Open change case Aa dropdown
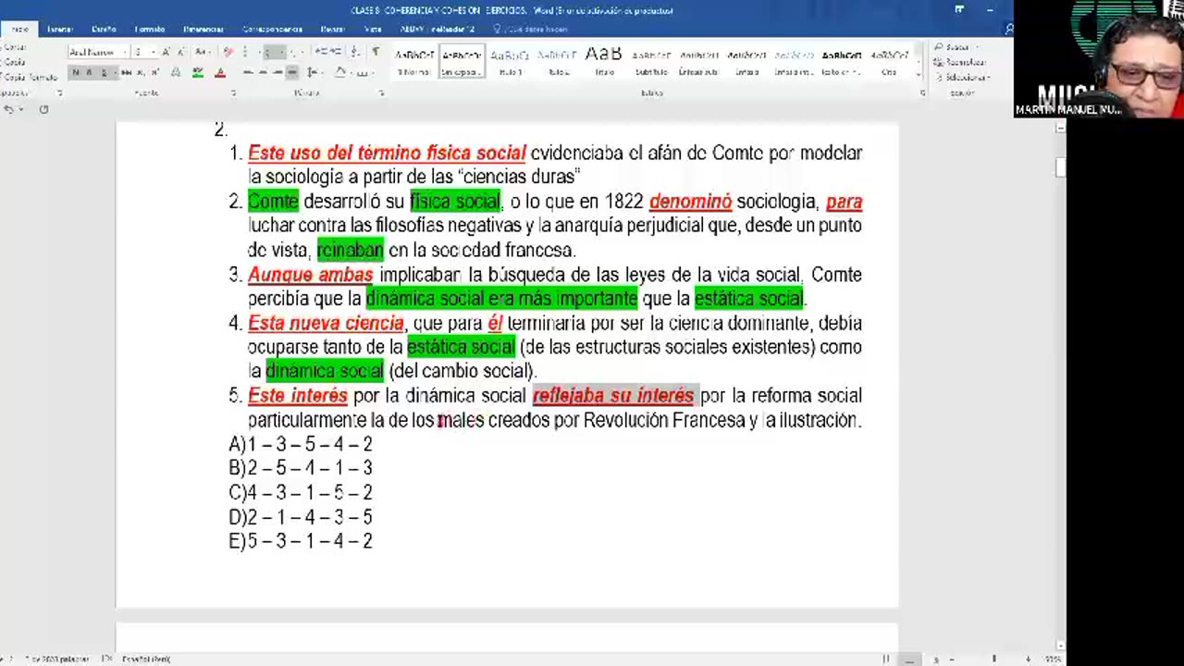The width and height of the screenshot is (1184, 666). pyautogui.click(x=203, y=52)
